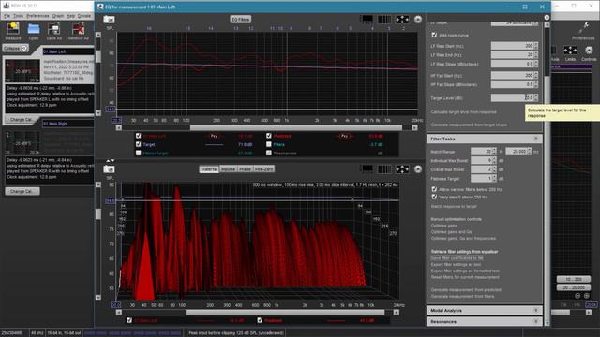Enable Filters+Target trace checkbox

[x=139, y=153]
